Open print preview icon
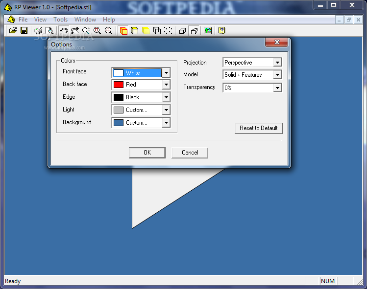The height and width of the screenshot is (289, 367). click(x=49, y=30)
